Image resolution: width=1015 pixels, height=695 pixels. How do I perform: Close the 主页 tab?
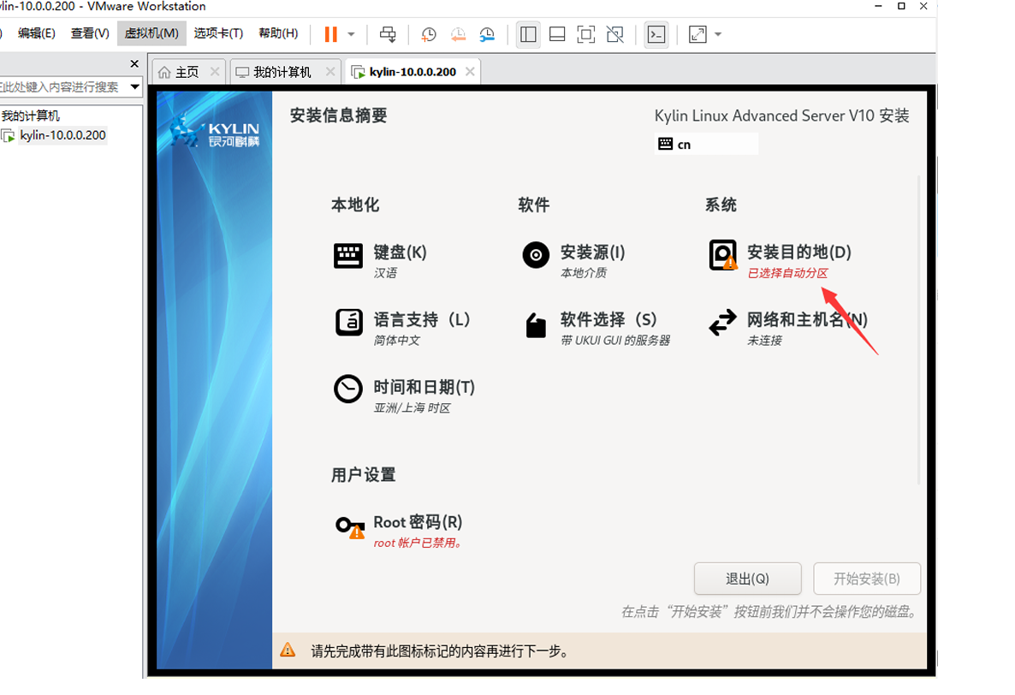point(215,72)
